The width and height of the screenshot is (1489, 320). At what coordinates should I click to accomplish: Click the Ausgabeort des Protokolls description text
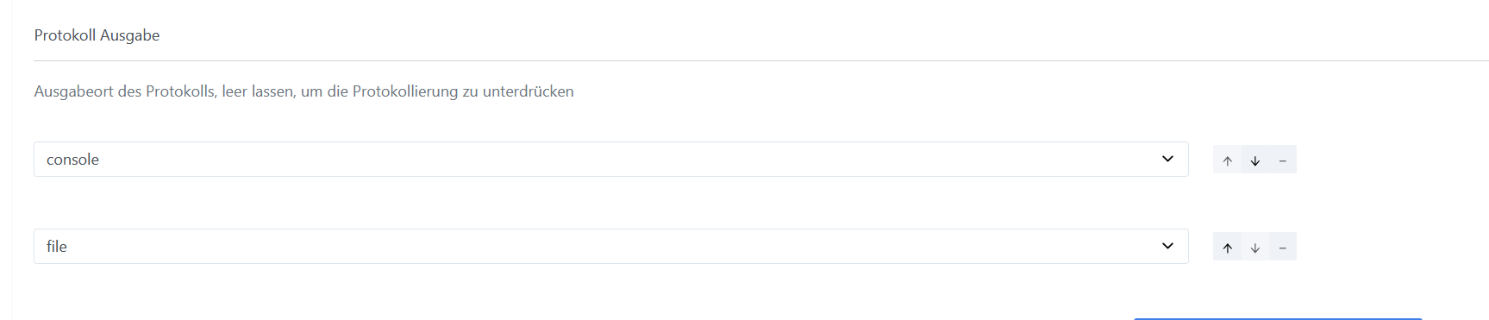click(303, 91)
